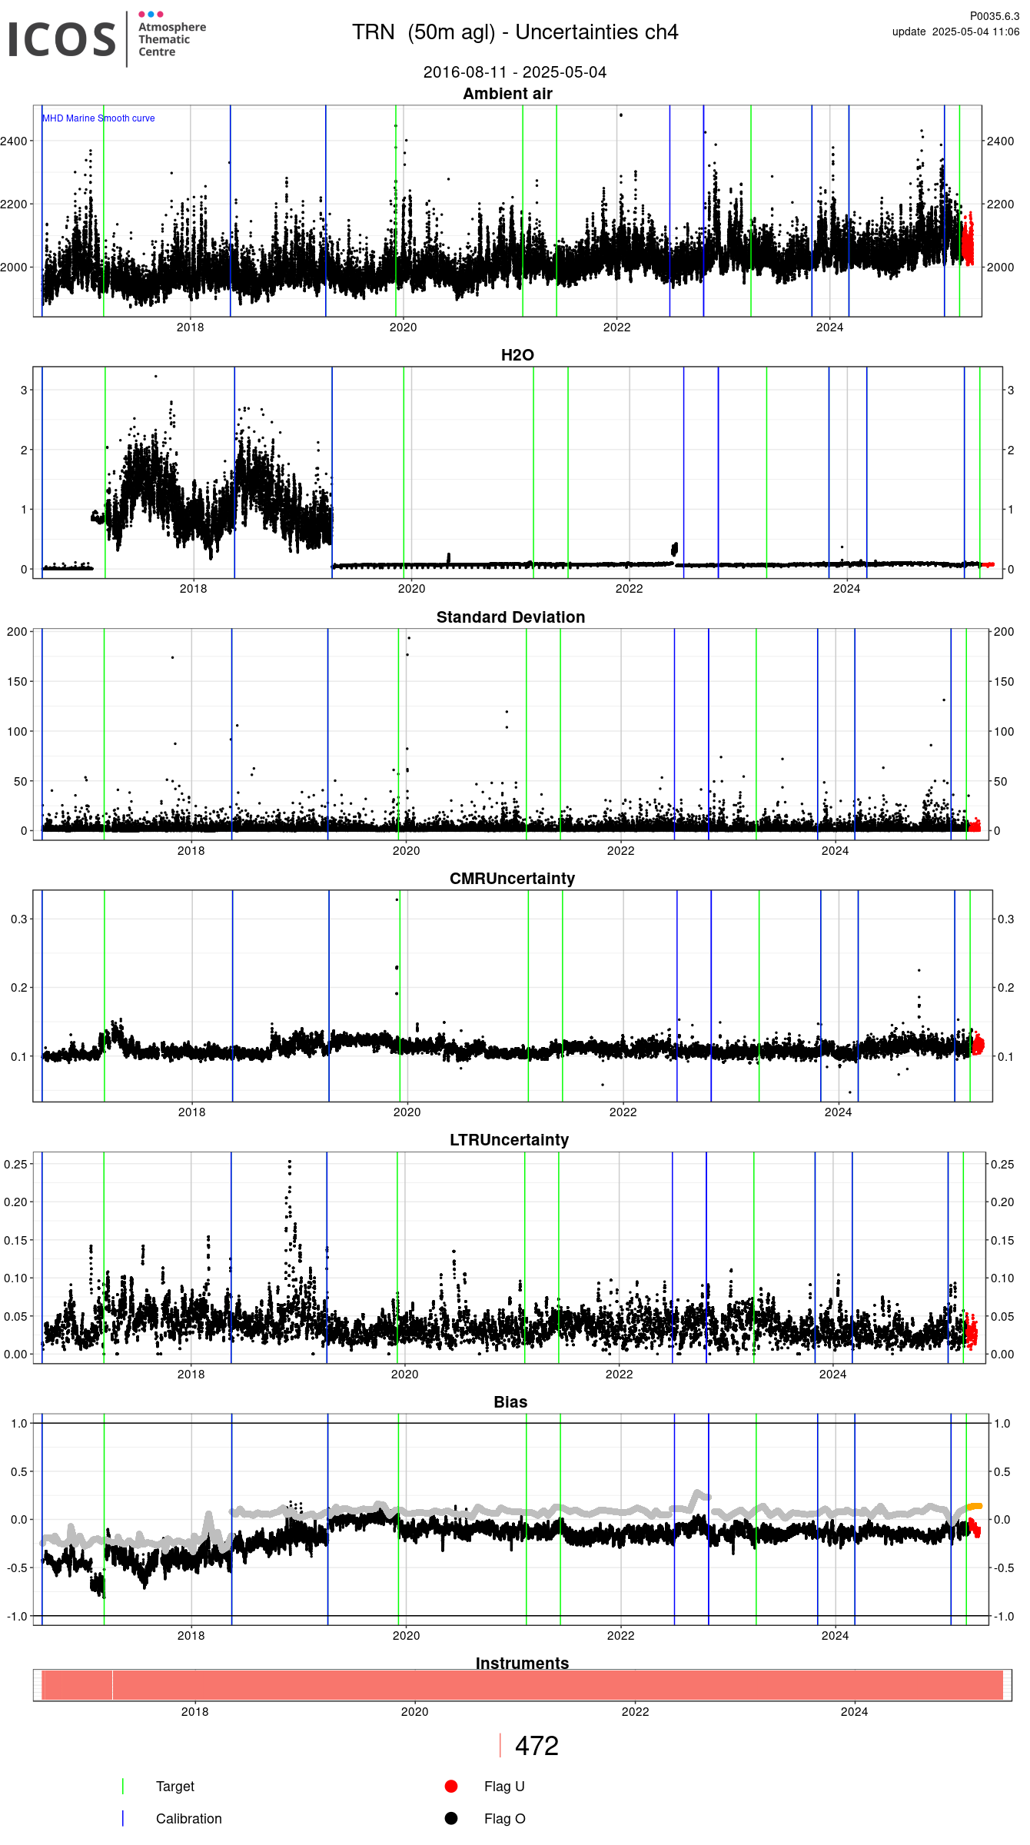Screen dimensions: 1030x1845
Task: Click the 'H2O' plot title
Action: [x=517, y=355]
